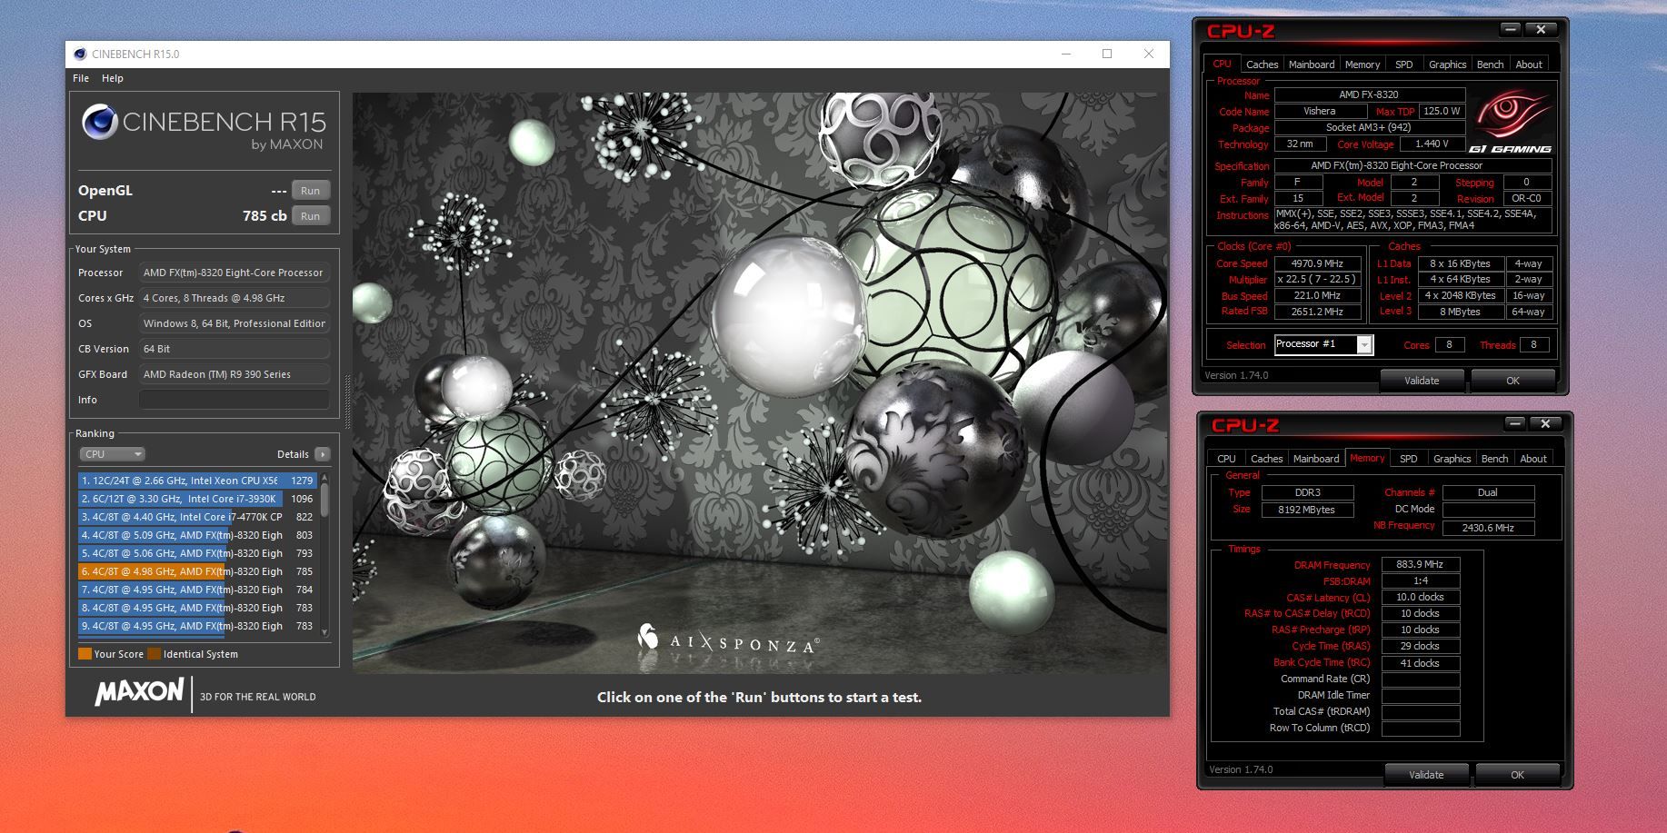The height and width of the screenshot is (833, 1667).
Task: Switch to Mainboard tab in upper CPU-Z
Action: pyautogui.click(x=1312, y=64)
